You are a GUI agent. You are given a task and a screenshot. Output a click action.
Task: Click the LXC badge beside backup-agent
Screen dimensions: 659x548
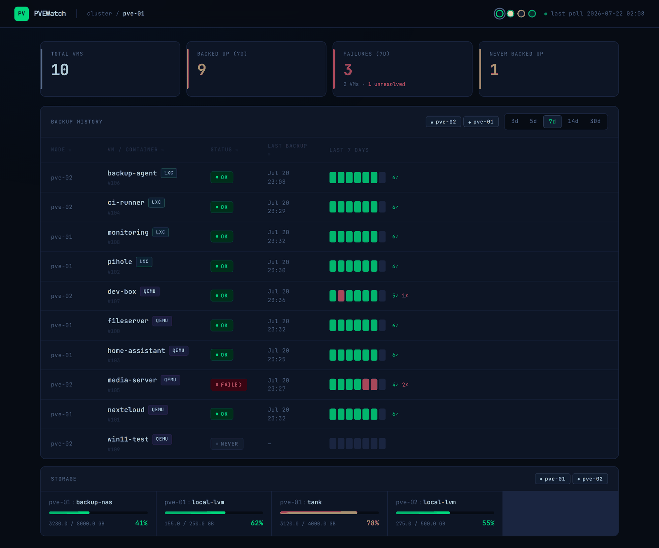(169, 173)
